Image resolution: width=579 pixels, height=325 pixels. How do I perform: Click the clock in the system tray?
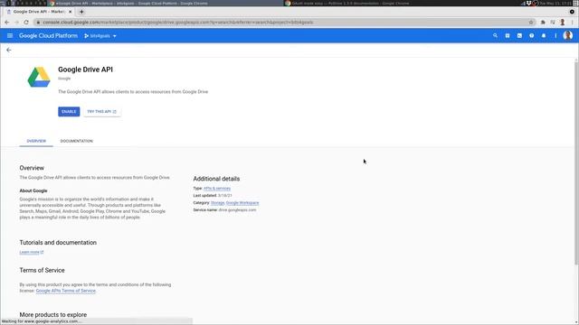click(x=555, y=4)
